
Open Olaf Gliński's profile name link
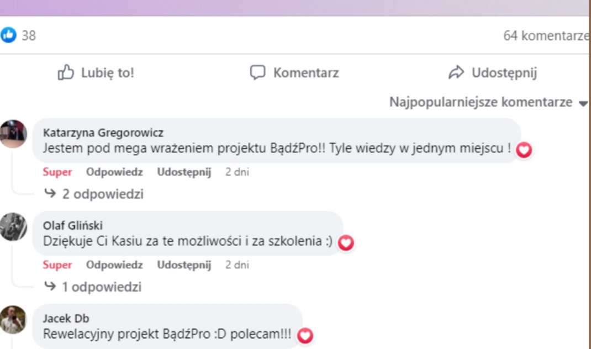pyautogui.click(x=72, y=225)
